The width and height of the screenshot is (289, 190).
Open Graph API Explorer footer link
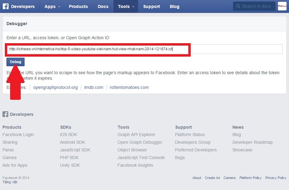coord(136,134)
